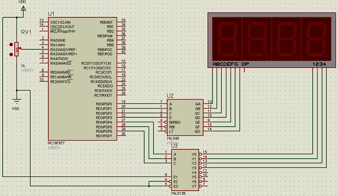Click the VDD power terminal arrow
The height and width of the screenshot is (196, 338).
tap(23, 8)
